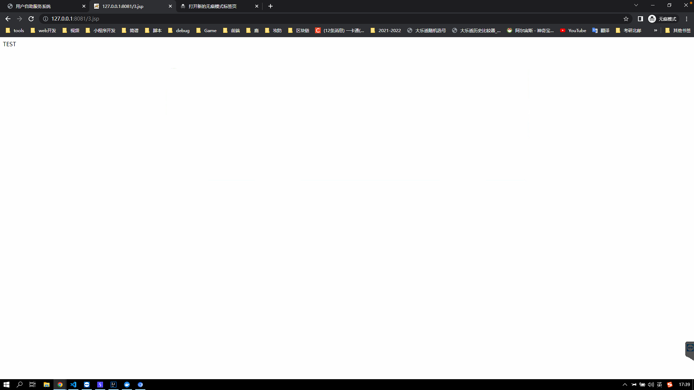Open the debug bookmark folder
694x390 pixels.
click(x=179, y=31)
